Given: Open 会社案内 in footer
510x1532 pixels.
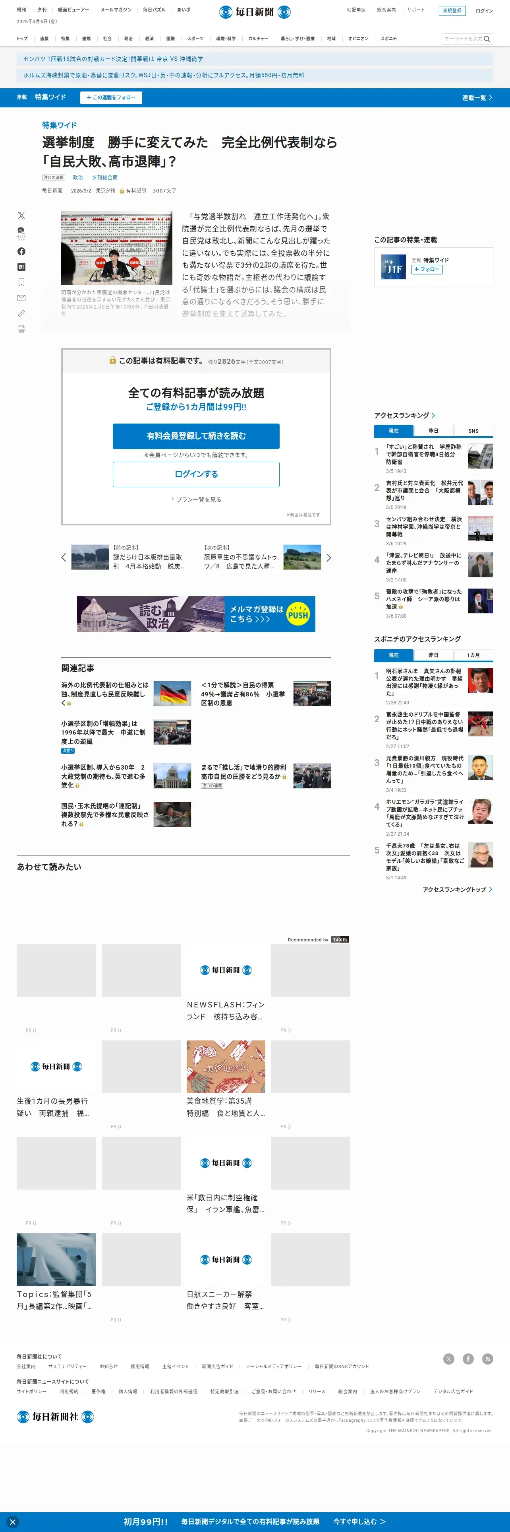Looking at the screenshot, I should coord(26,1366).
